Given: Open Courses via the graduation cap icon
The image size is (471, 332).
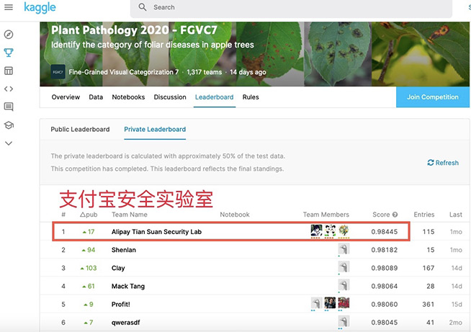Looking at the screenshot, I should coord(9,125).
